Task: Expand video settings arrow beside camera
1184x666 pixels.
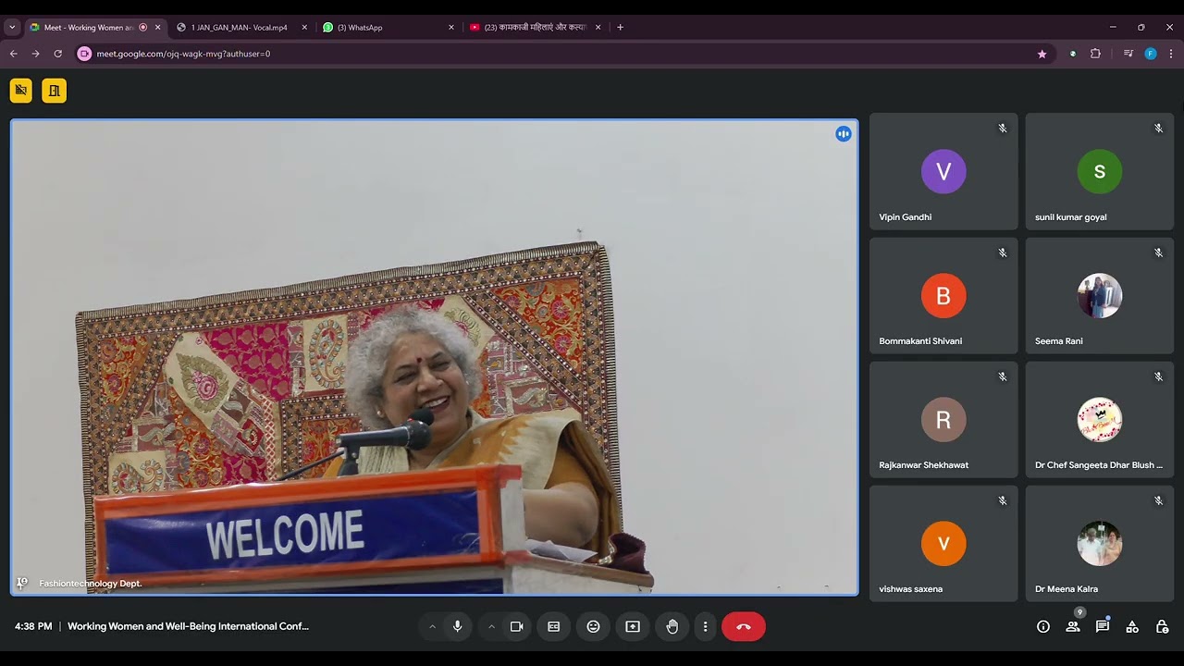Action: (491, 626)
